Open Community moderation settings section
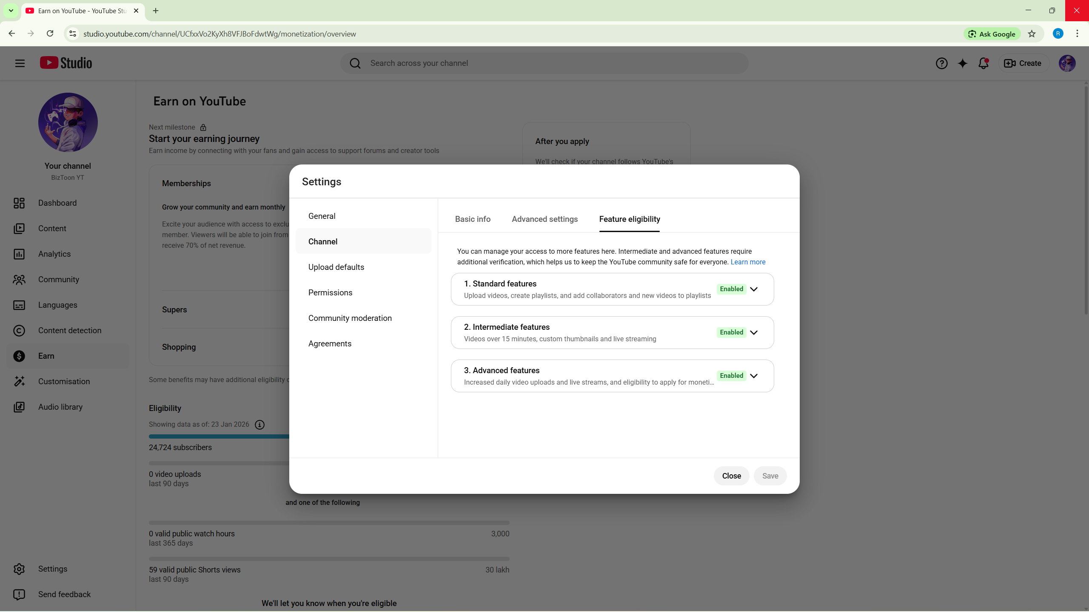1089x612 pixels. pyautogui.click(x=350, y=318)
